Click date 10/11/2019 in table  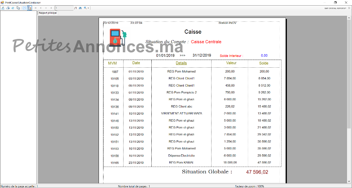point(136,114)
